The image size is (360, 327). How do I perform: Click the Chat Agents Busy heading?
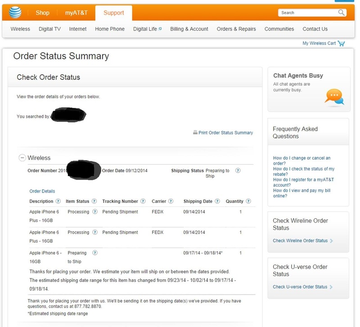(x=298, y=76)
